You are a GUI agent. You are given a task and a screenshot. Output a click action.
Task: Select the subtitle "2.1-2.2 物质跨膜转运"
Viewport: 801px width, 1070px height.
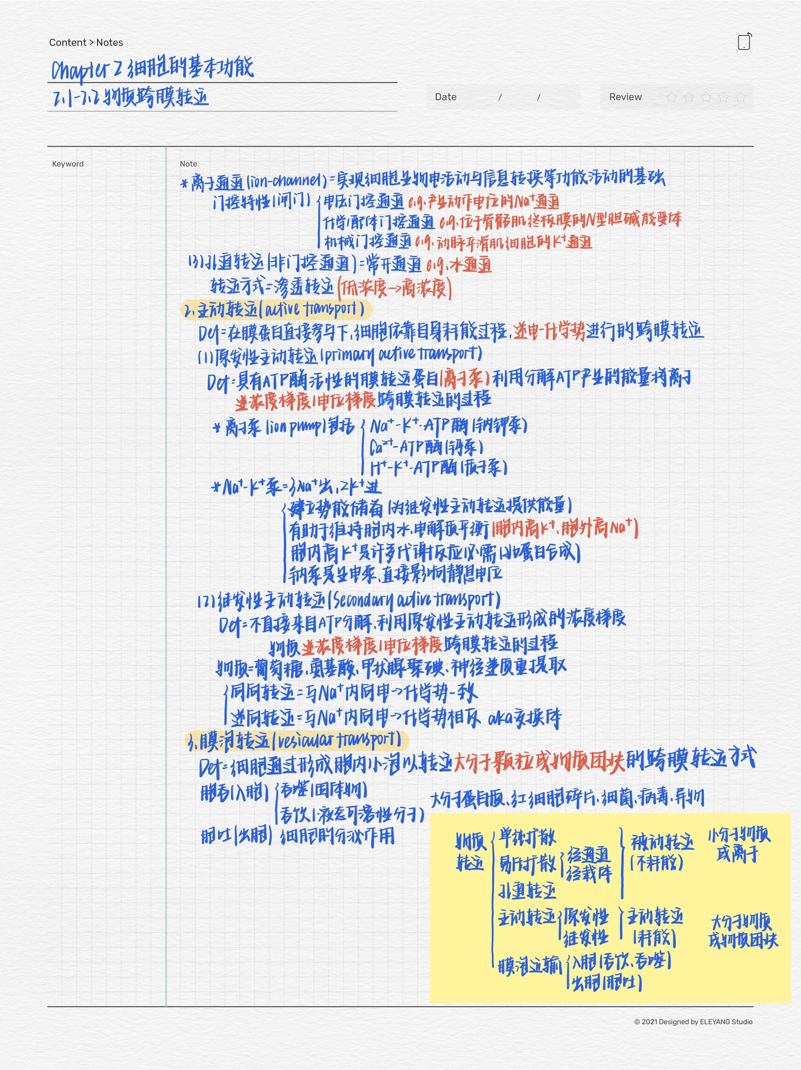[x=130, y=98]
